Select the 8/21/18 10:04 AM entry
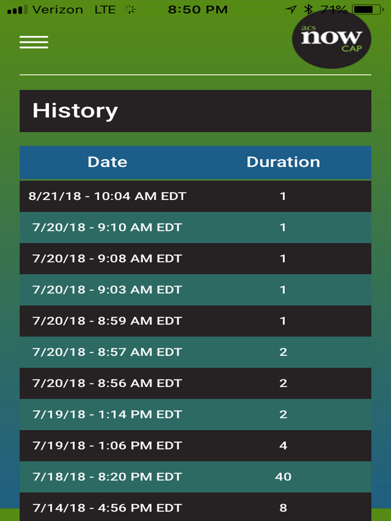 pyautogui.click(x=108, y=196)
